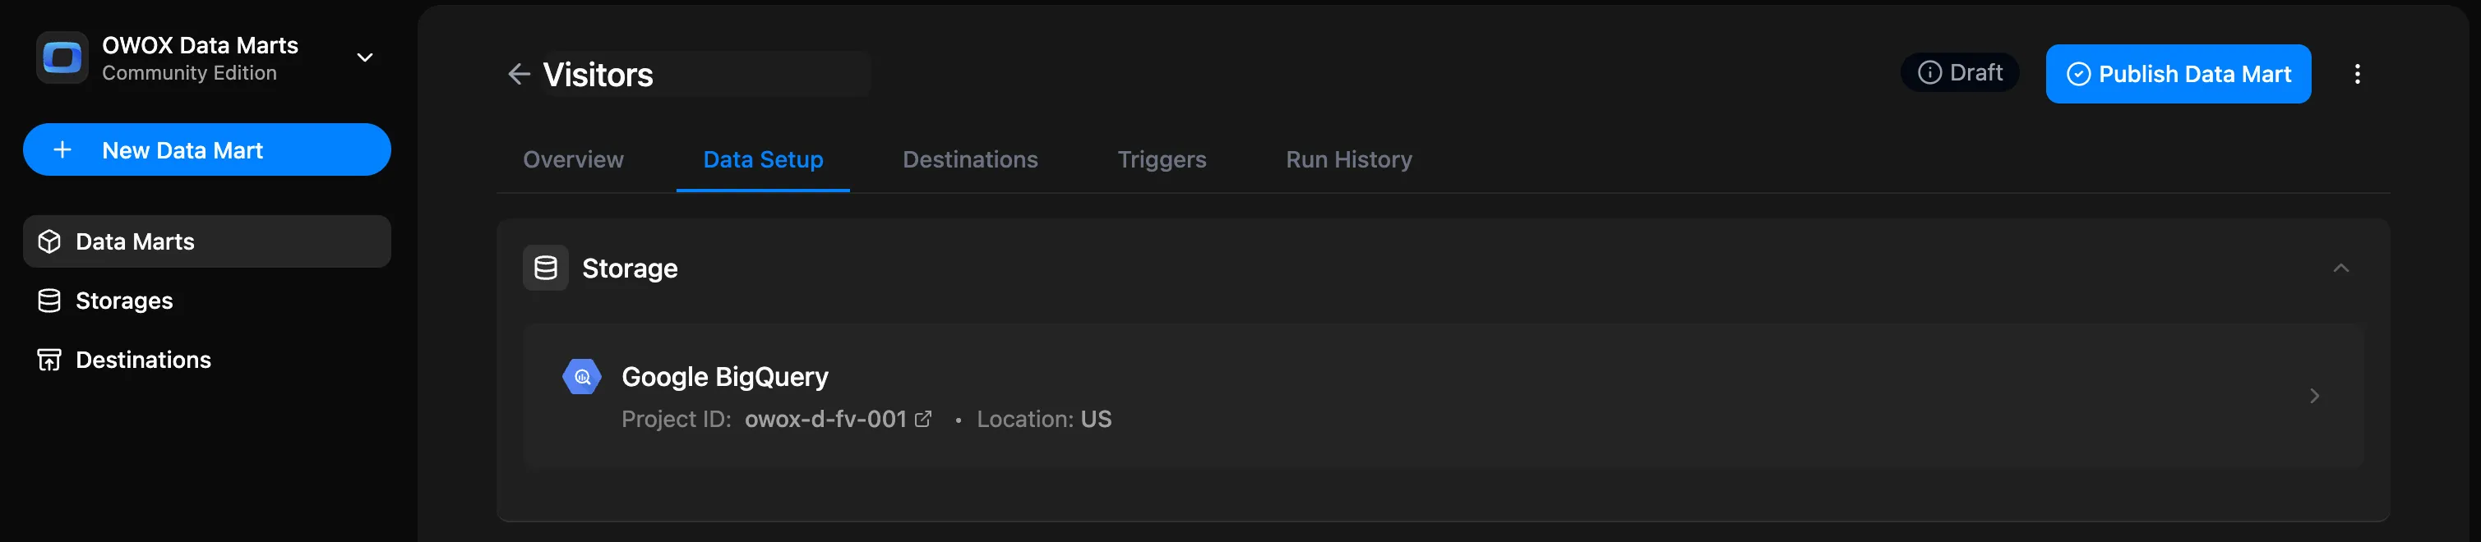Open project ID external link icon

coord(922,419)
